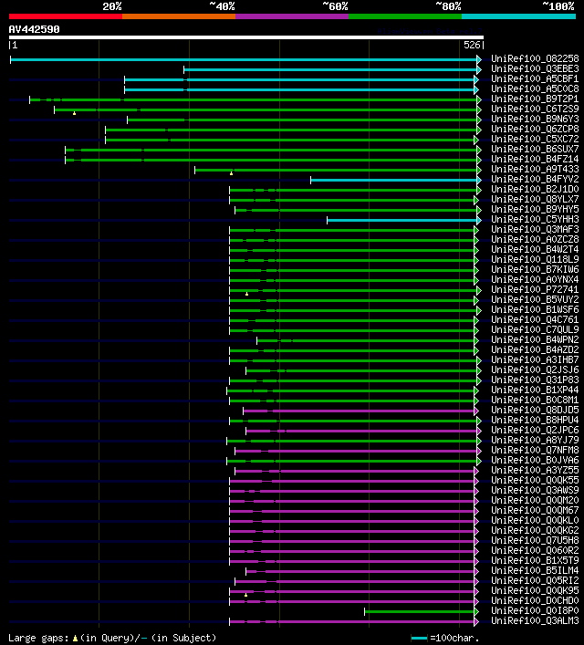The width and height of the screenshot is (584, 645).
Task: Click the short green bar for UniRef100_Q0I8P0
Action: [x=420, y=611]
